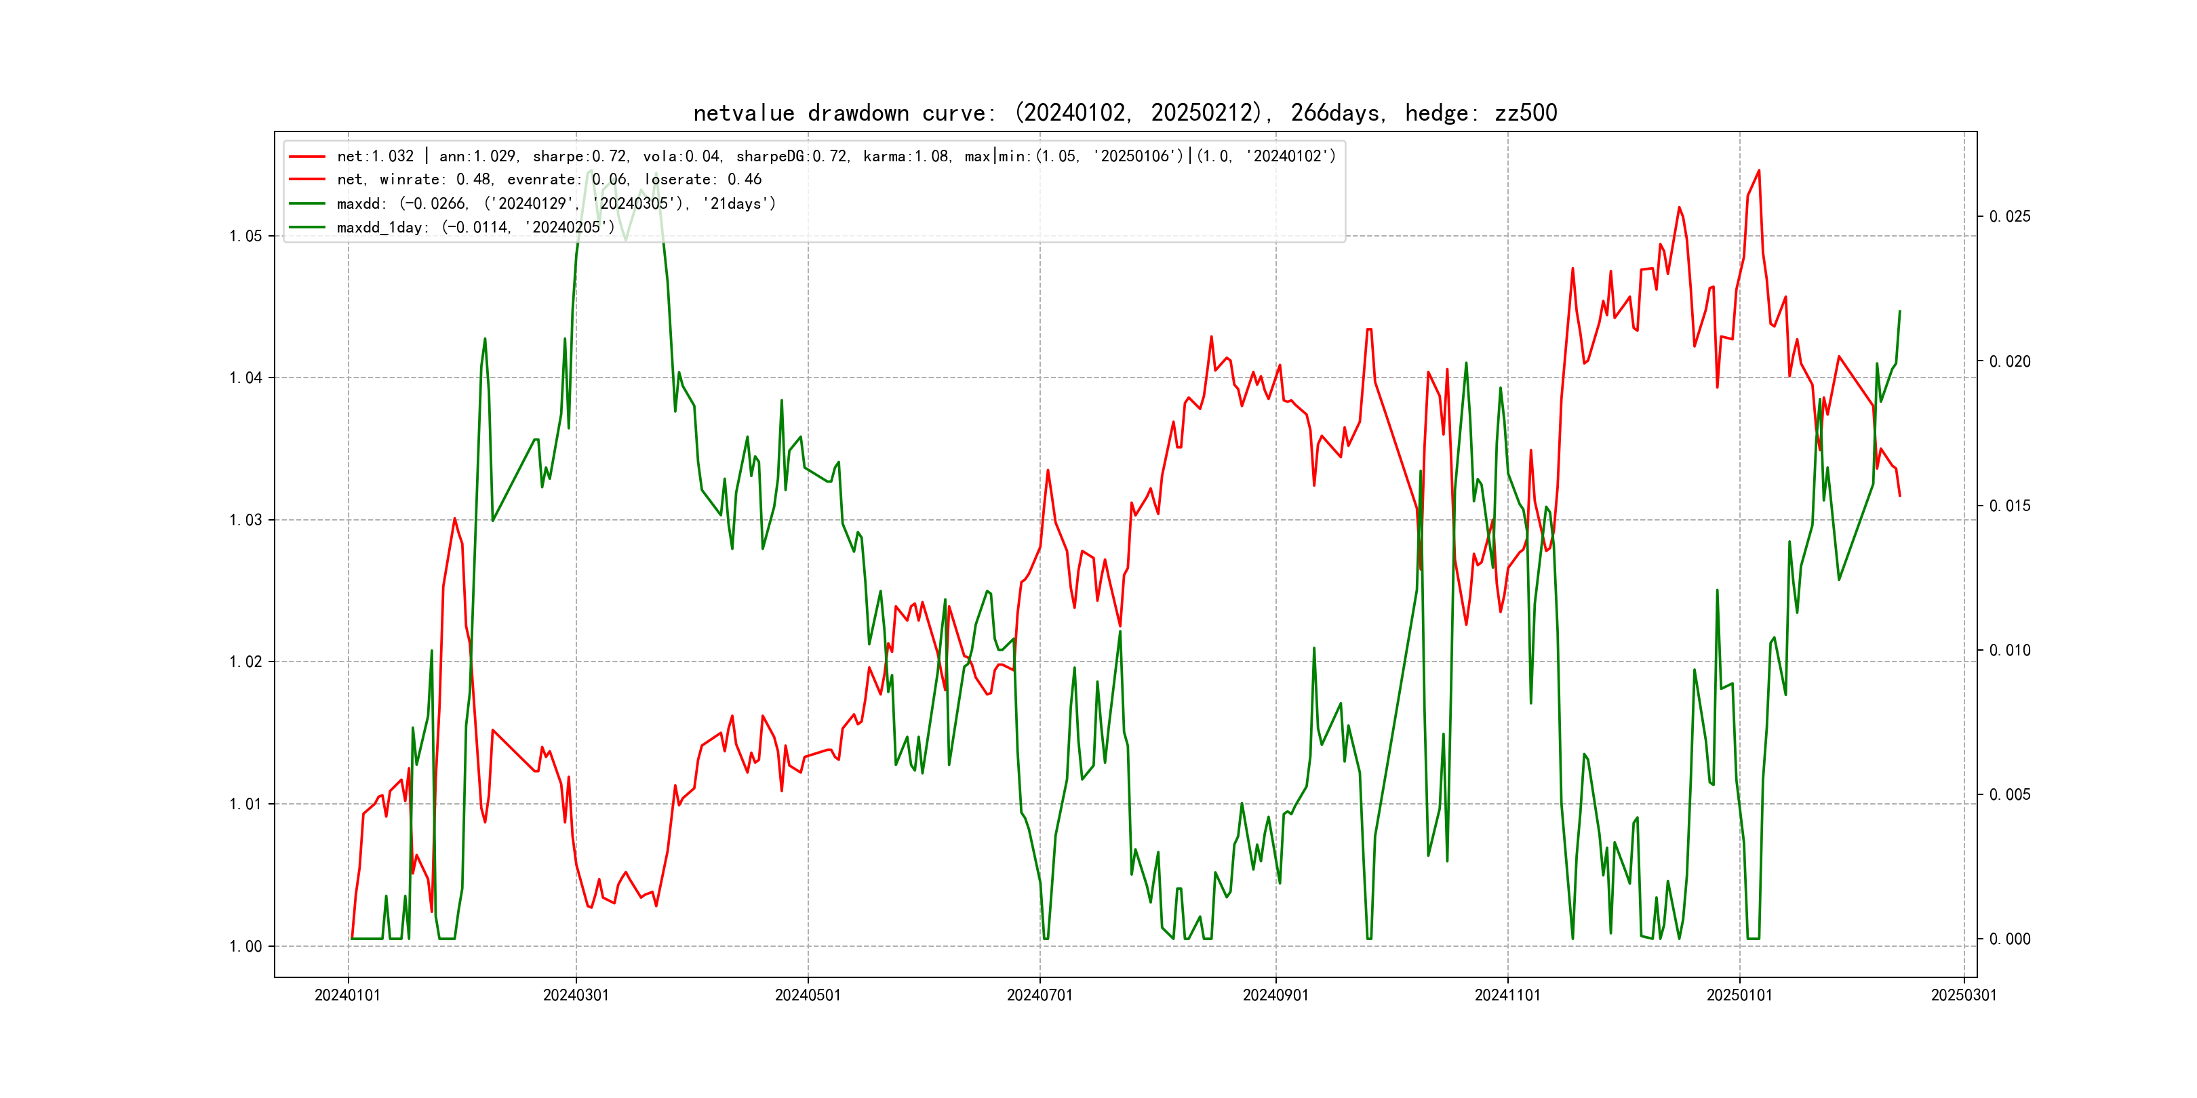Click the red line swatch beside 'net:1.032'
2197x1098 pixels.
click(x=307, y=157)
